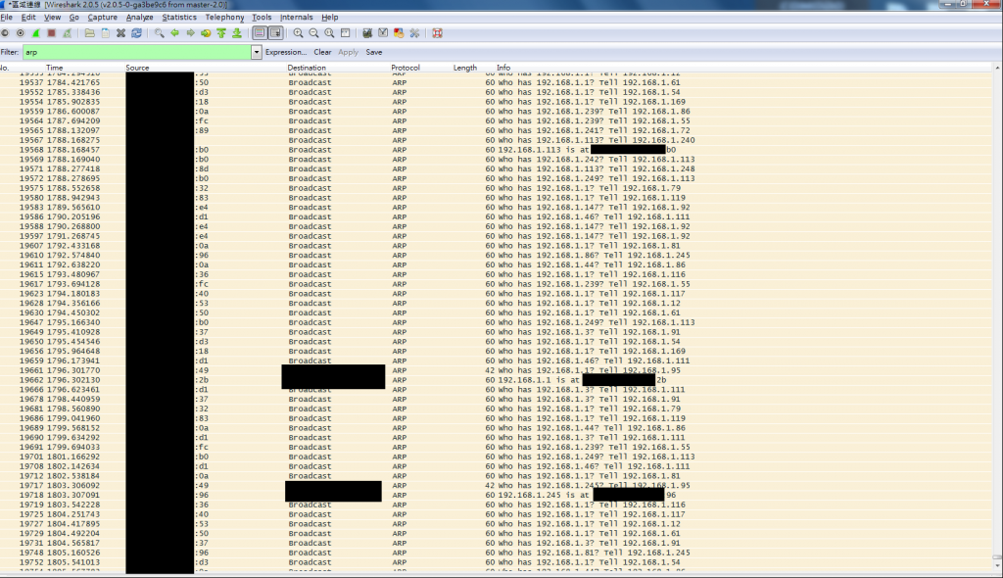The image size is (1003, 578).
Task: Edit coloring rules icon
Action: tap(399, 33)
